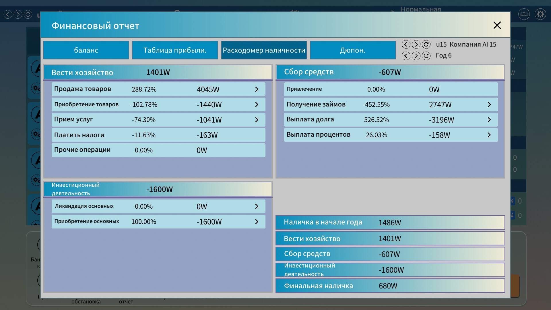Click Выплата процентов row chevron
The width and height of the screenshot is (551, 310).
click(x=489, y=135)
